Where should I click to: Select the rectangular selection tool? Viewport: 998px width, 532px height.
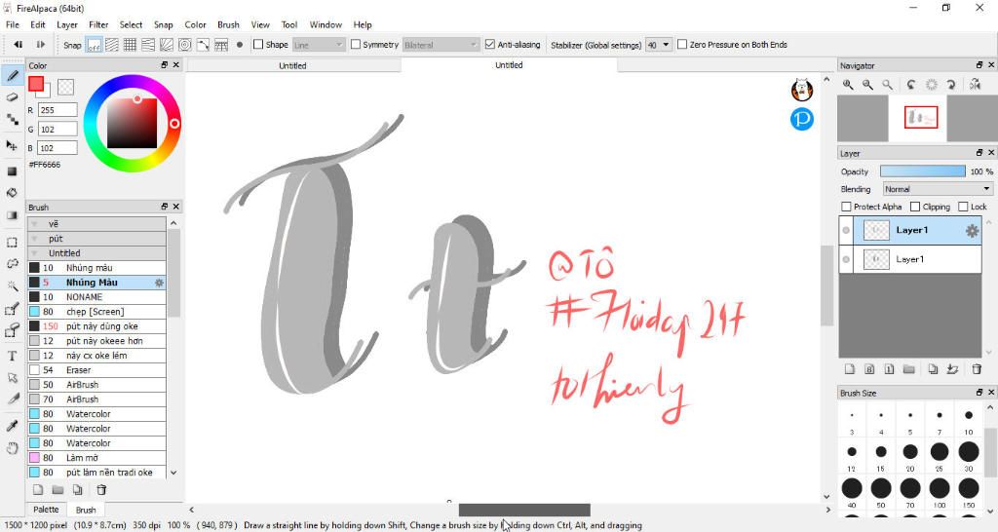point(12,243)
